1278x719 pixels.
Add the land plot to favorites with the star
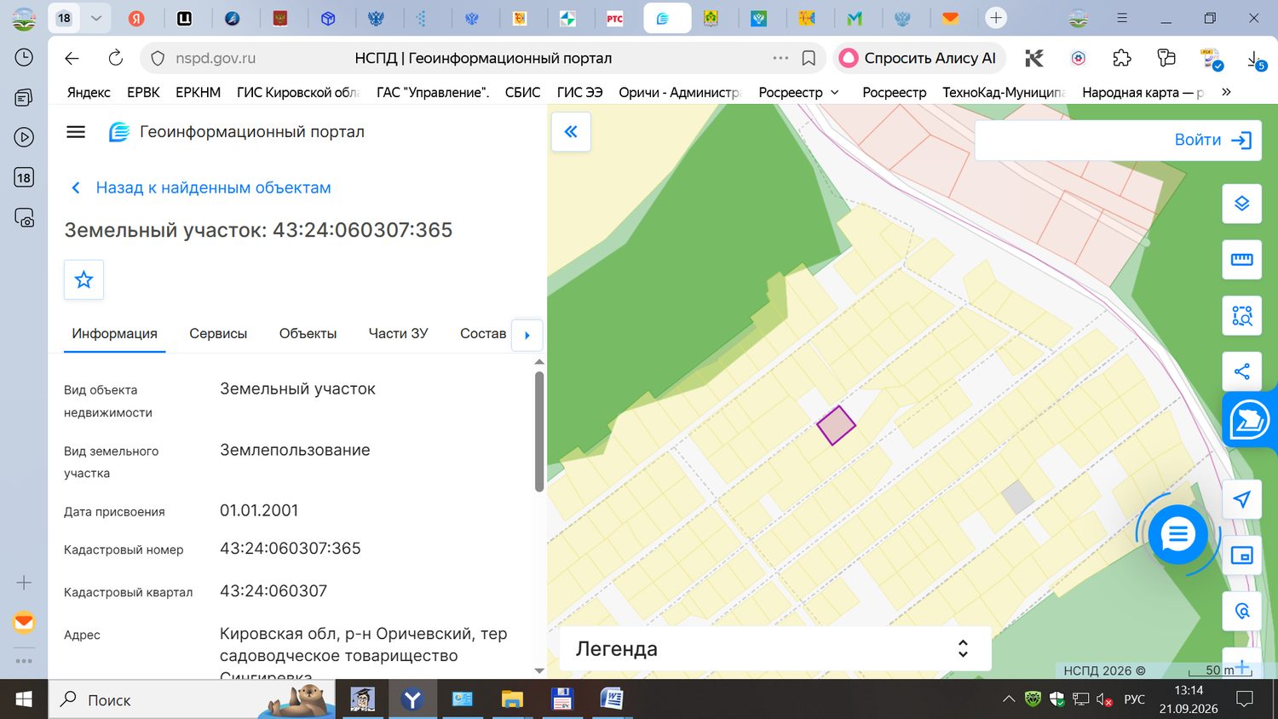click(83, 279)
